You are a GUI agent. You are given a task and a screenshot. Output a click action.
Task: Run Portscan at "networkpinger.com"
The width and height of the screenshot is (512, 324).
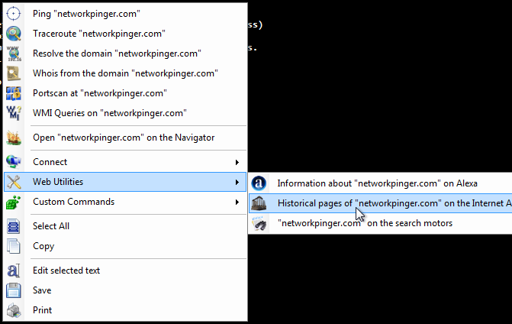click(125, 93)
